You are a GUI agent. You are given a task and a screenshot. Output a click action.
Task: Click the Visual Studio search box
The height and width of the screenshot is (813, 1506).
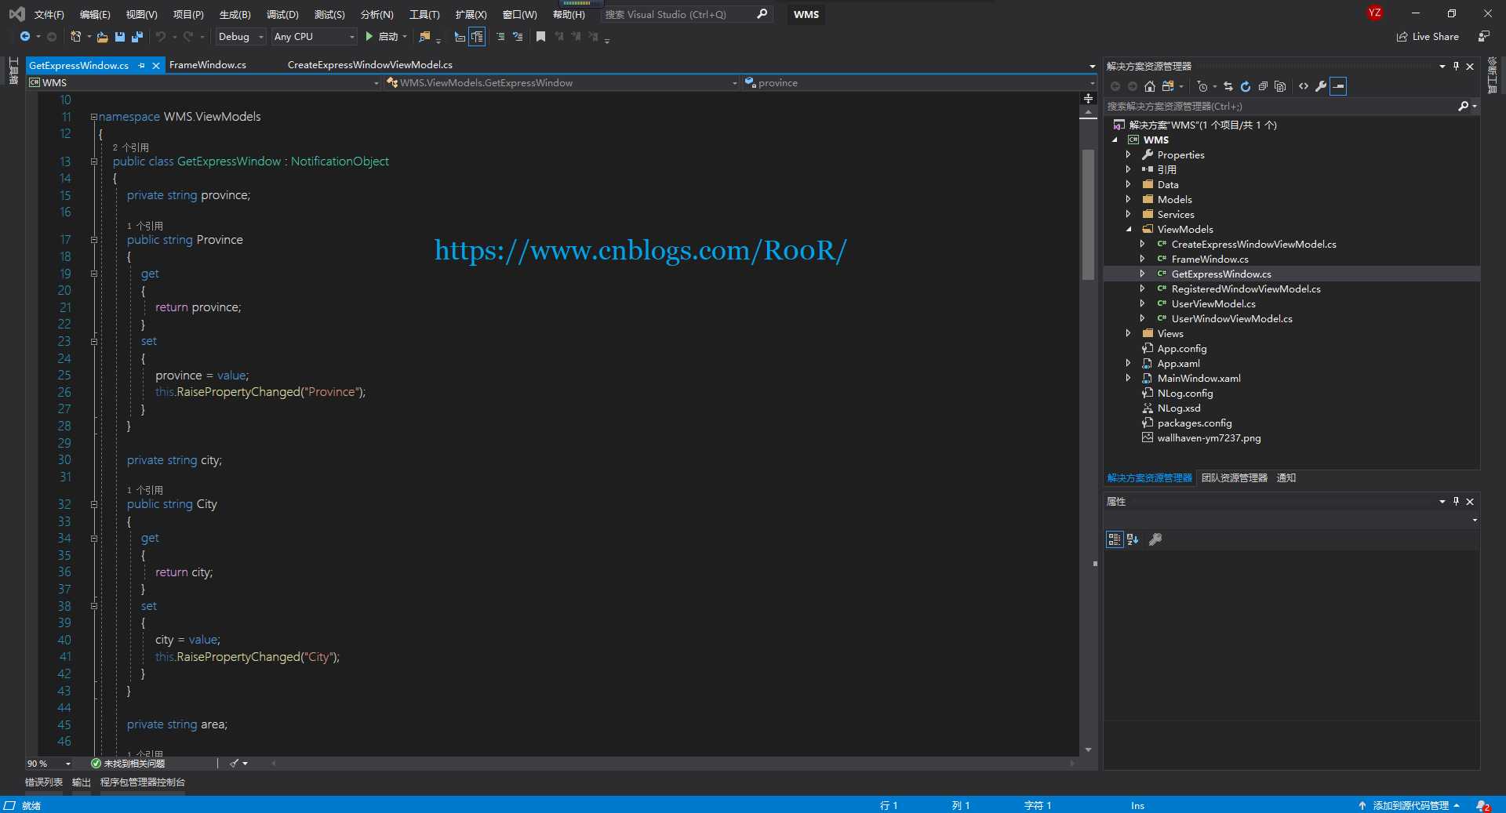click(687, 14)
